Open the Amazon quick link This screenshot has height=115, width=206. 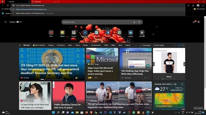(74, 33)
